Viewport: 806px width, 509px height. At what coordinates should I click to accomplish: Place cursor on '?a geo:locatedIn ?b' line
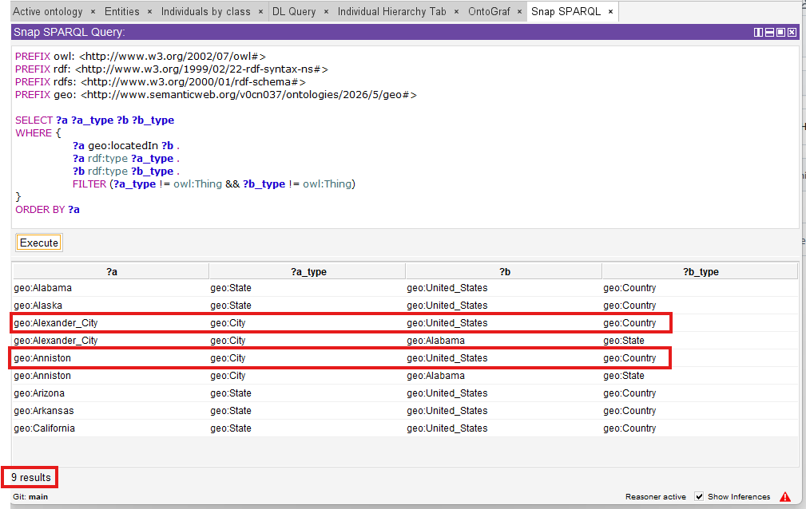click(x=126, y=145)
